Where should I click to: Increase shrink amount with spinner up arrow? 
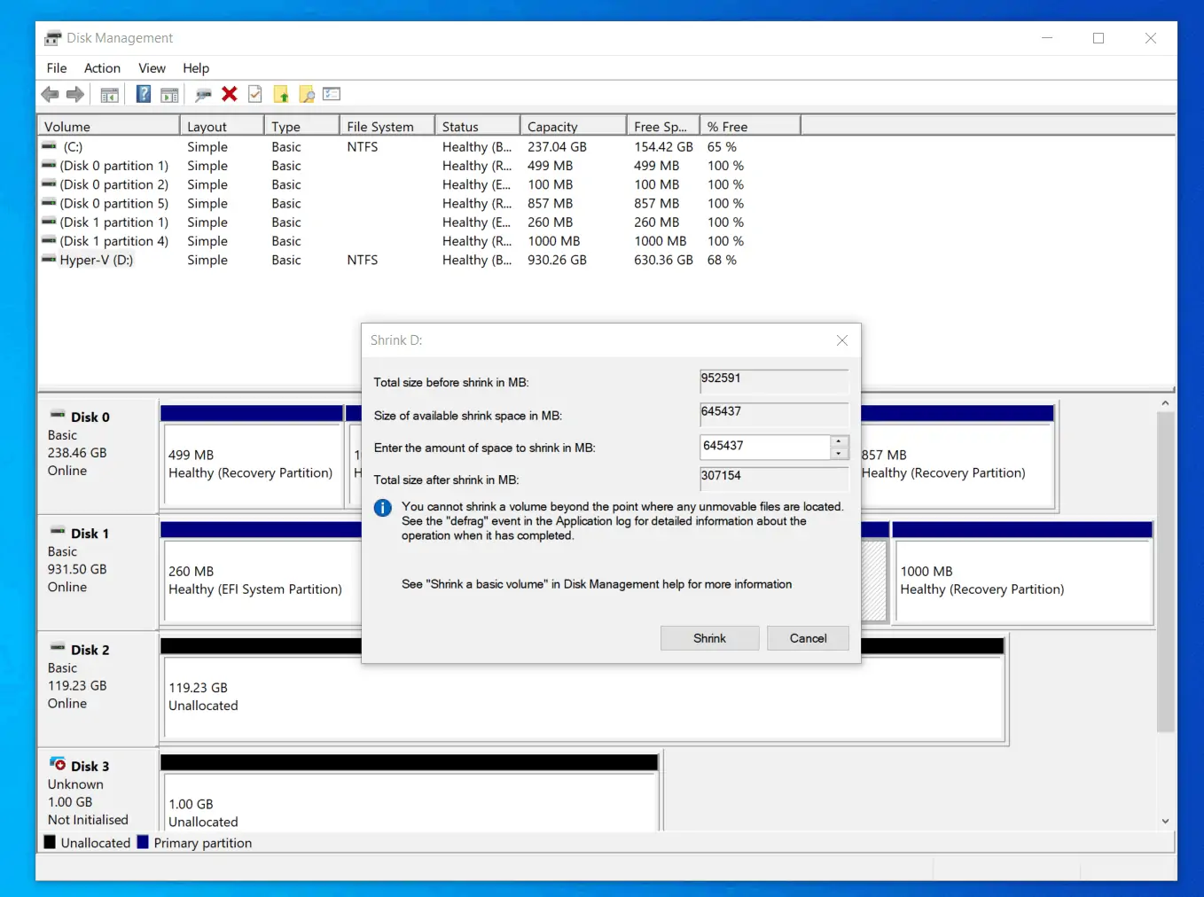(838, 441)
